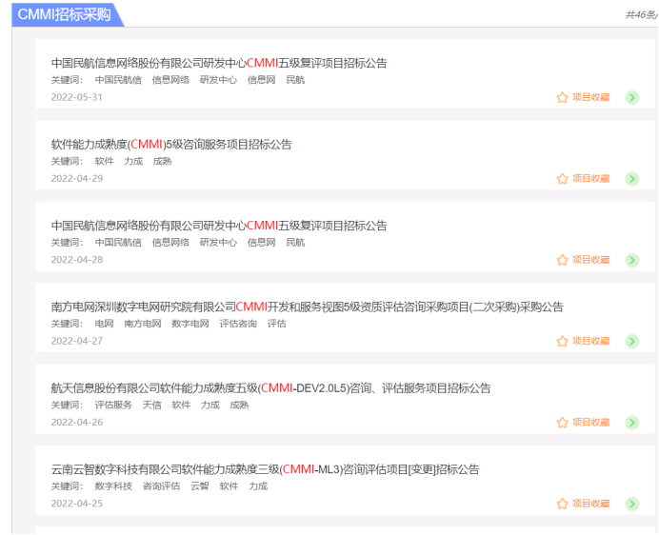
Task: Click keyword 云智 in 2022-04-25 entry
Action: [x=200, y=486]
